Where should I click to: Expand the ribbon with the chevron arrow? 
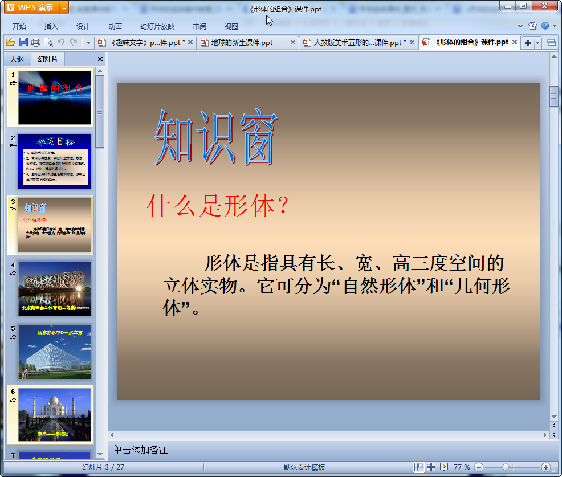520,26
